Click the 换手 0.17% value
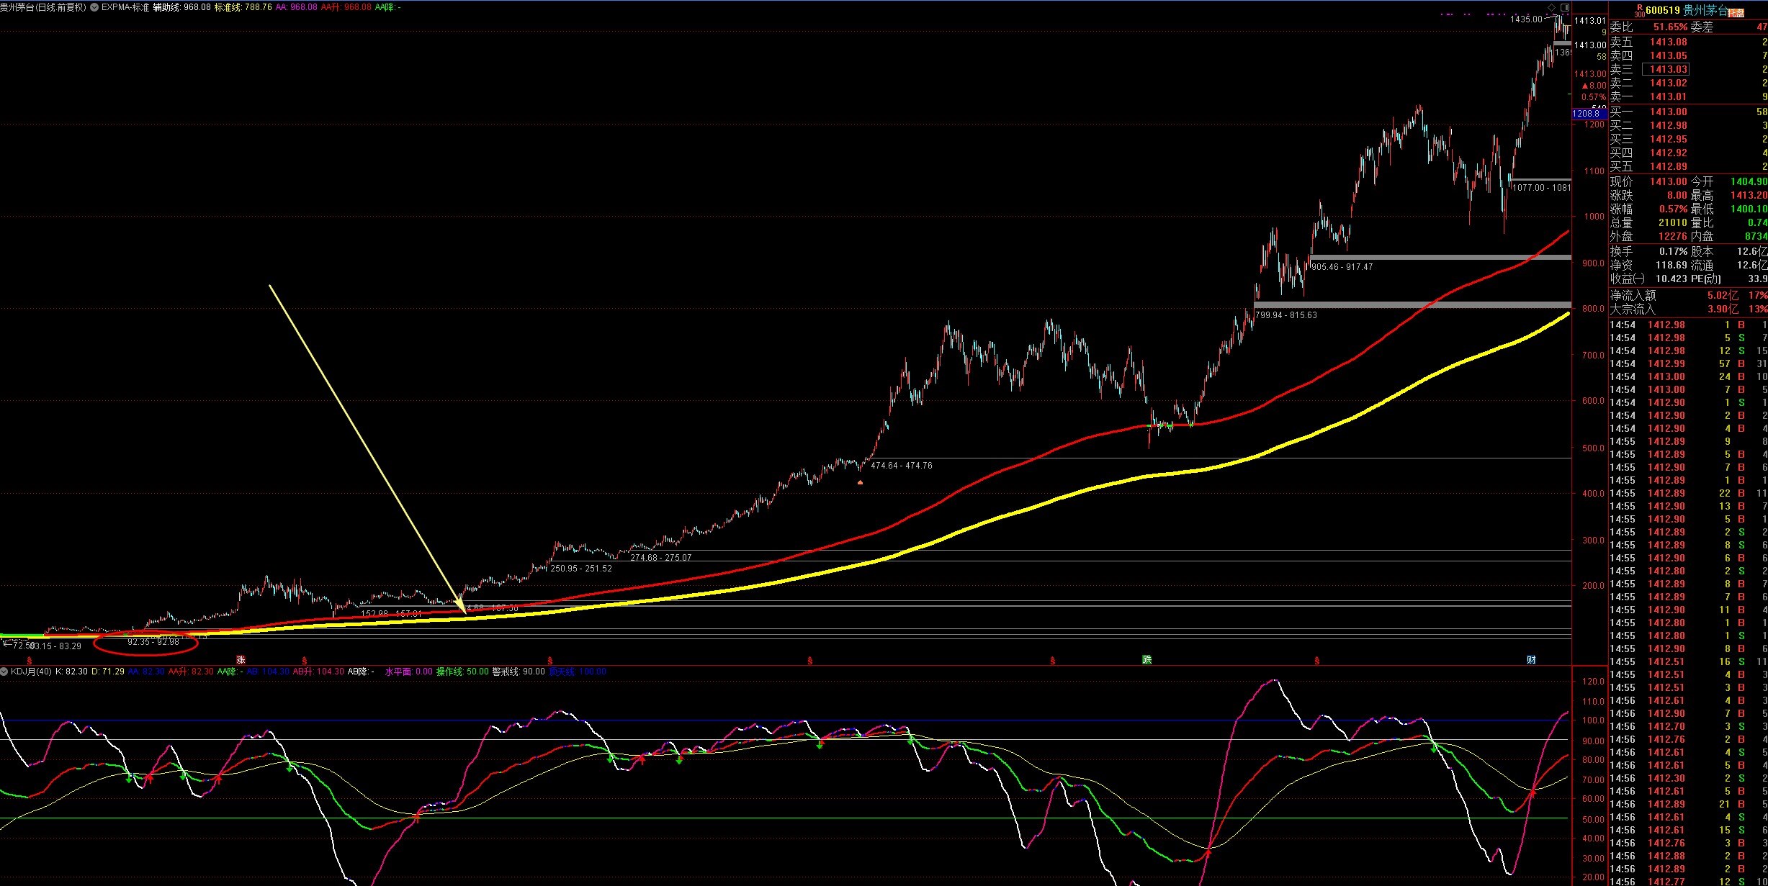Screen dimensions: 1768x886 tap(1674, 251)
